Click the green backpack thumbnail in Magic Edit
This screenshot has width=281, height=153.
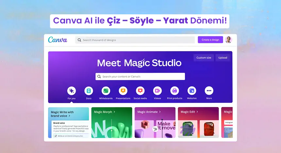[188, 129]
